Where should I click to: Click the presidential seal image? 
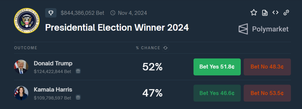pyautogui.click(x=27, y=21)
